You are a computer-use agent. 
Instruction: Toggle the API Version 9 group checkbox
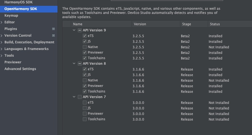[80, 30]
